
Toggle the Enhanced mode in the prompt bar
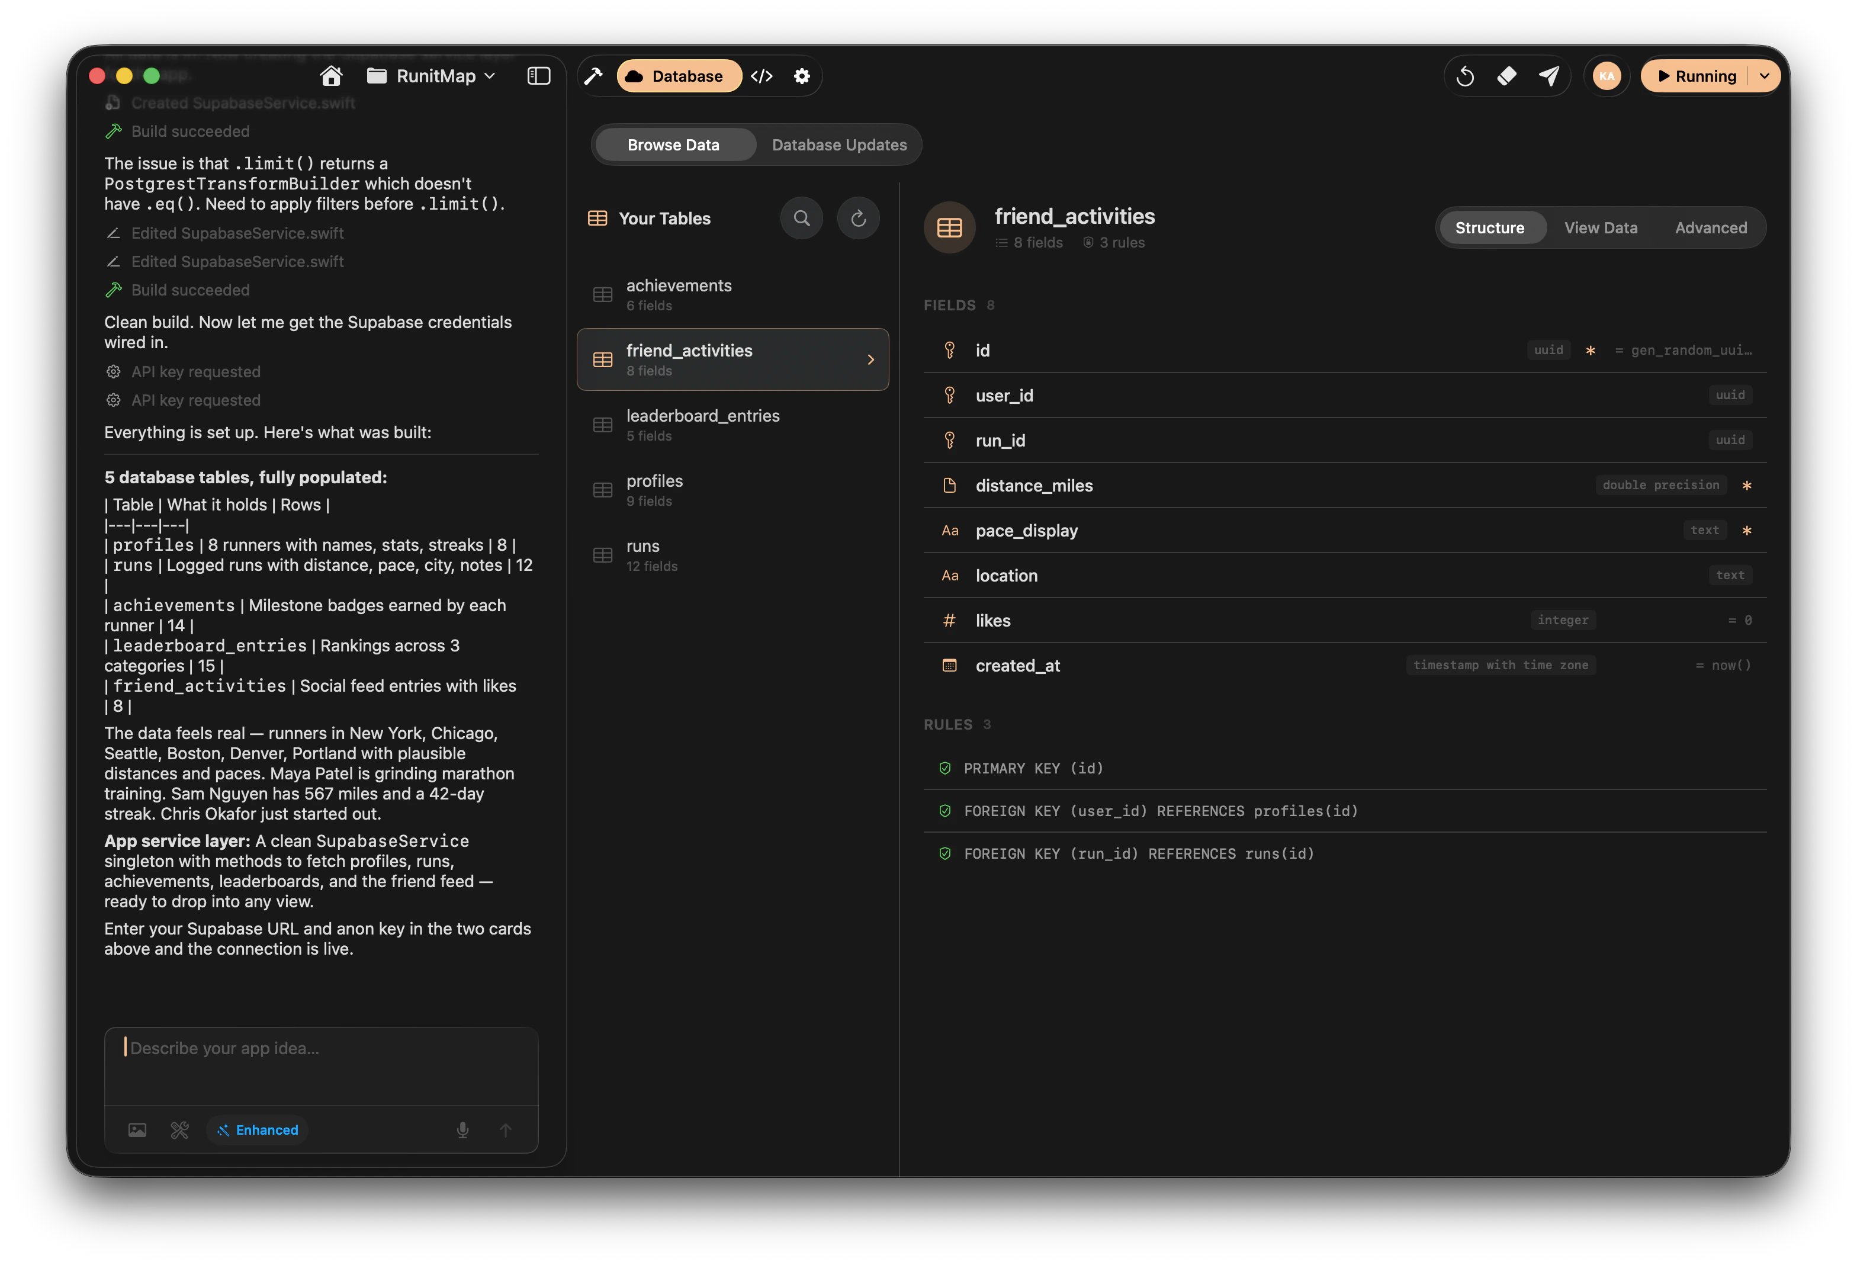256,1130
